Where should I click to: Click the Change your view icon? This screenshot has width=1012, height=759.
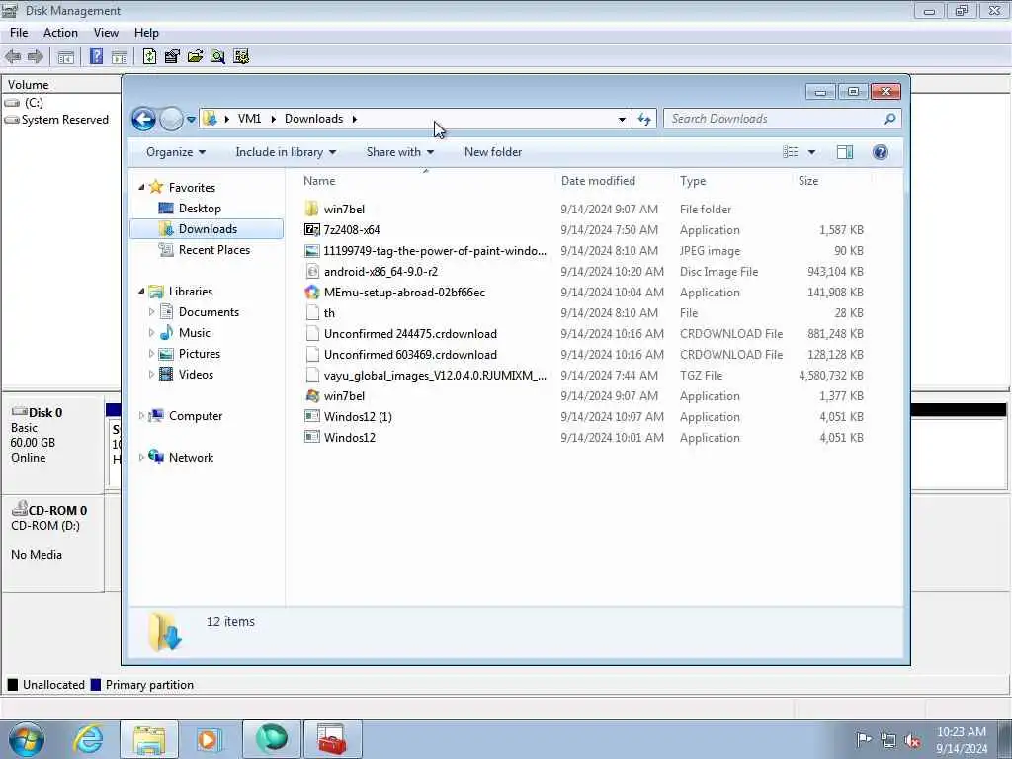791,152
